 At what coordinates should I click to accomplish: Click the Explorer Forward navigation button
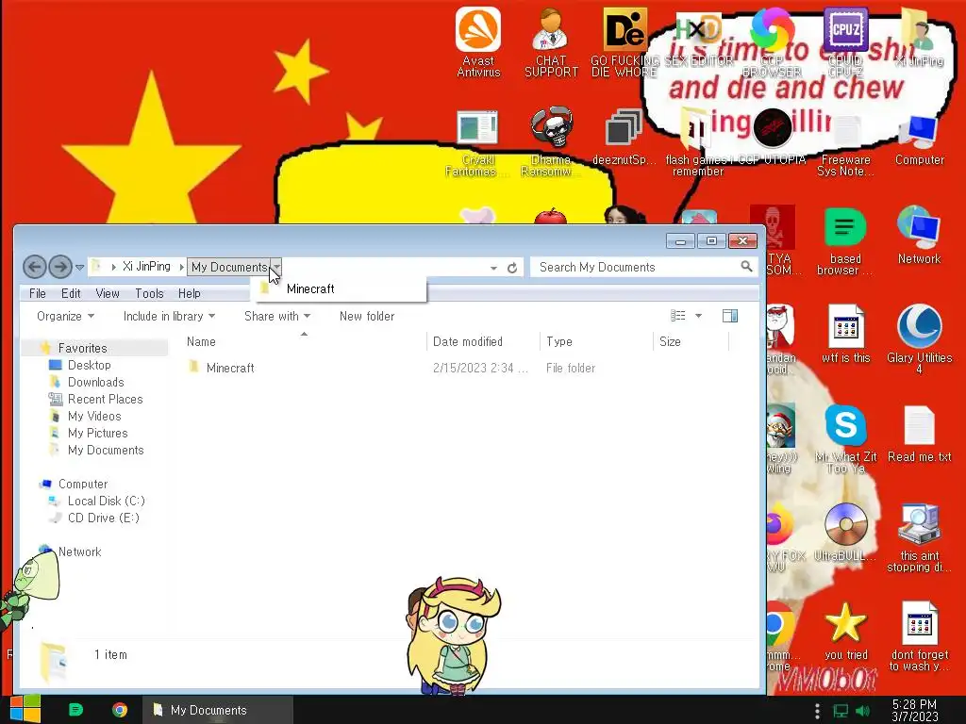(60, 267)
